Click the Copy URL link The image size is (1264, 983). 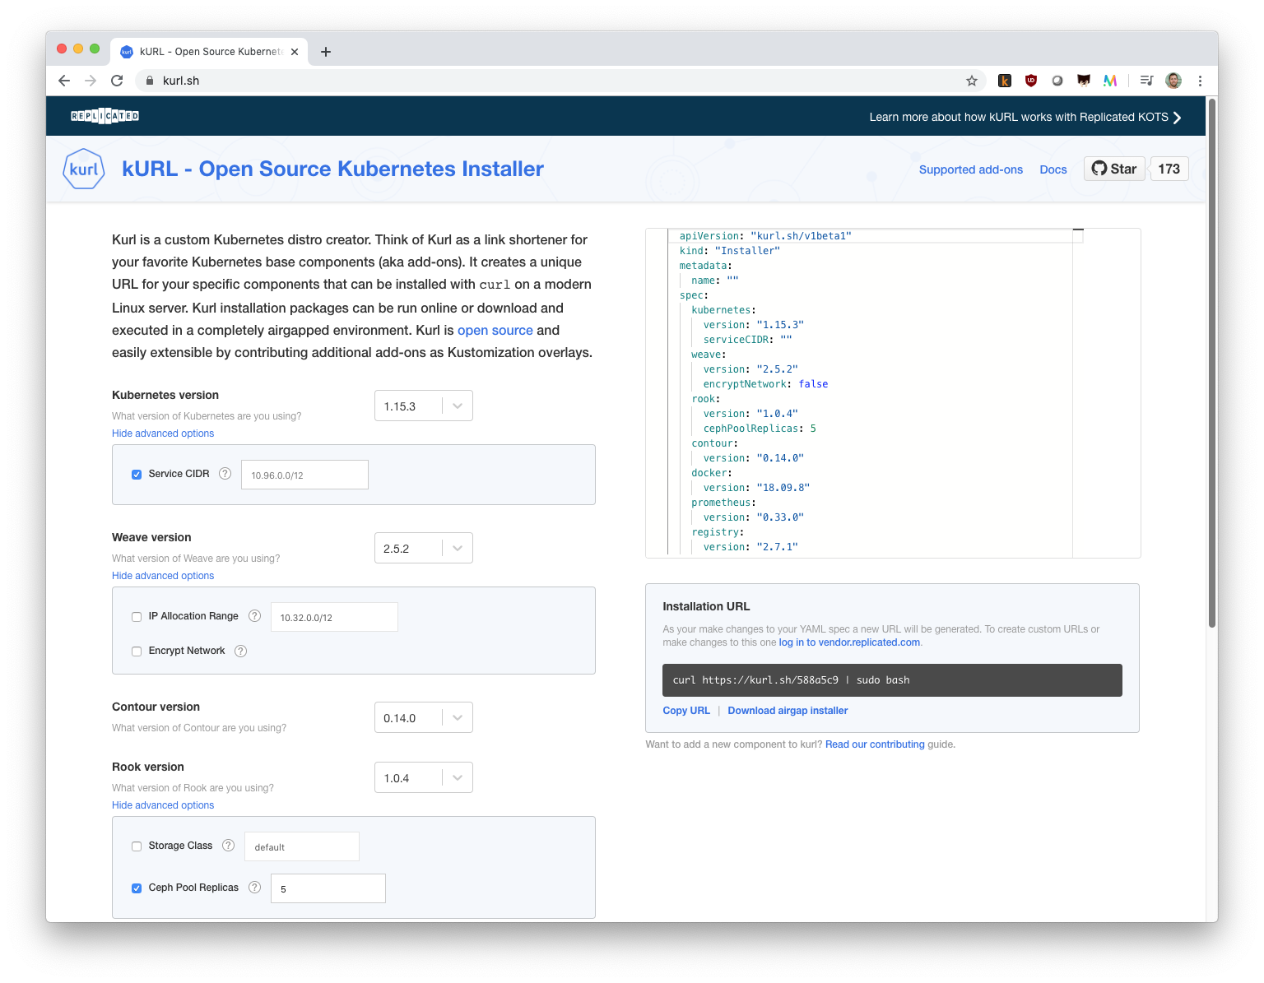click(686, 711)
